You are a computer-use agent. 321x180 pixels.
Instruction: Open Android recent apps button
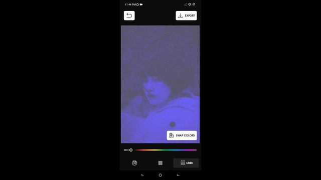[142, 175]
